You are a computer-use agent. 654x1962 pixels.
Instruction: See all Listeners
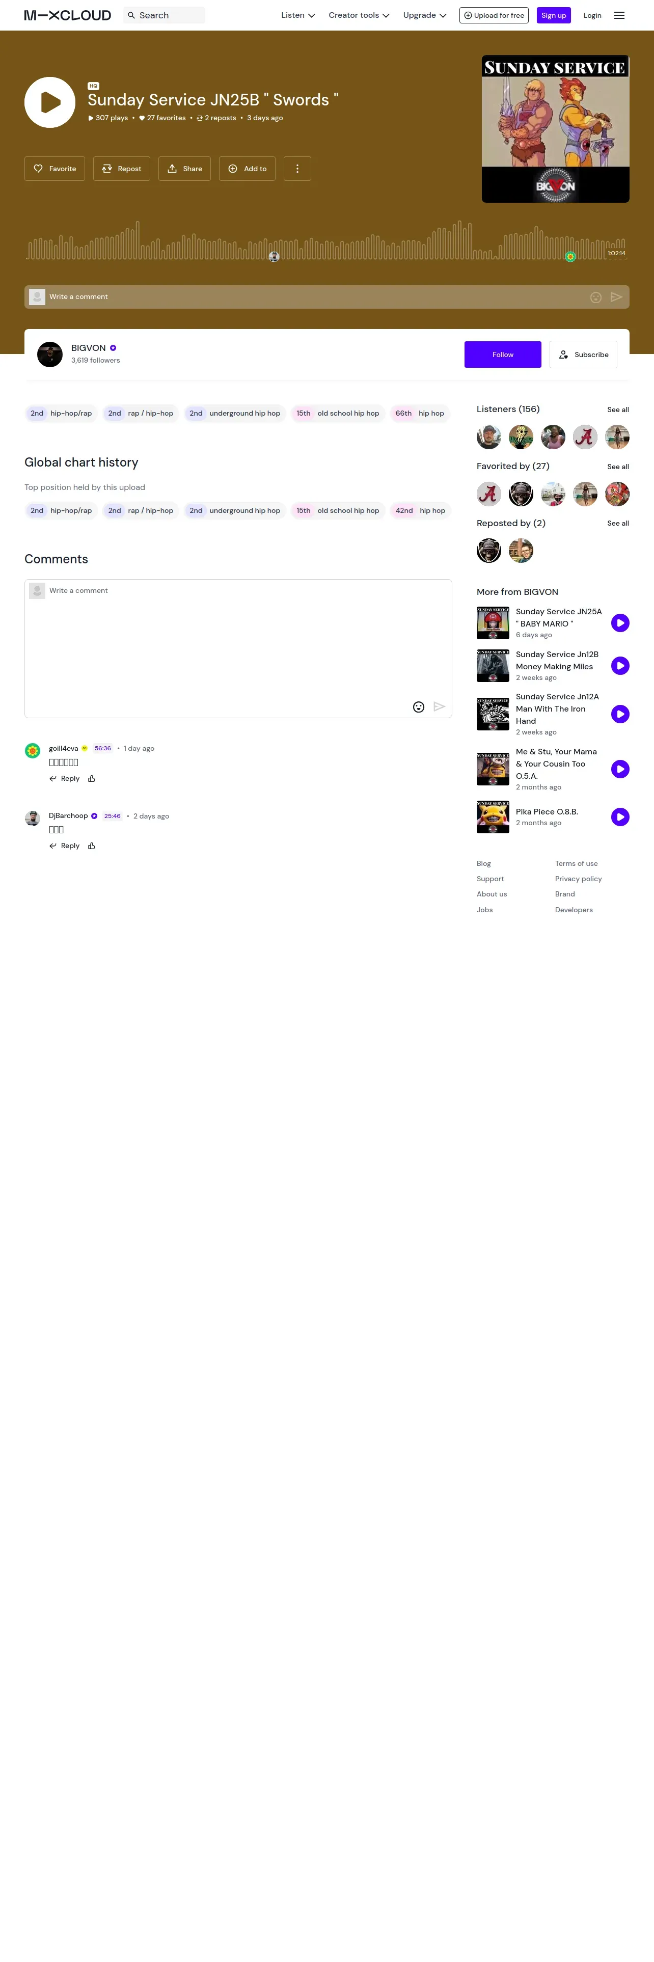click(618, 410)
